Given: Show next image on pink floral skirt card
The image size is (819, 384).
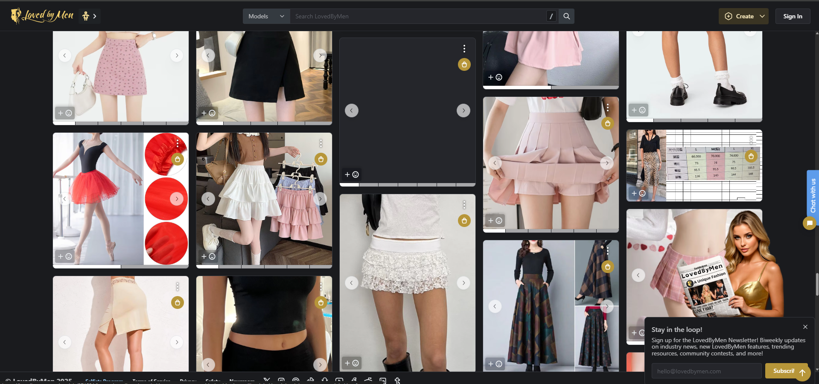Looking at the screenshot, I should pyautogui.click(x=177, y=55).
